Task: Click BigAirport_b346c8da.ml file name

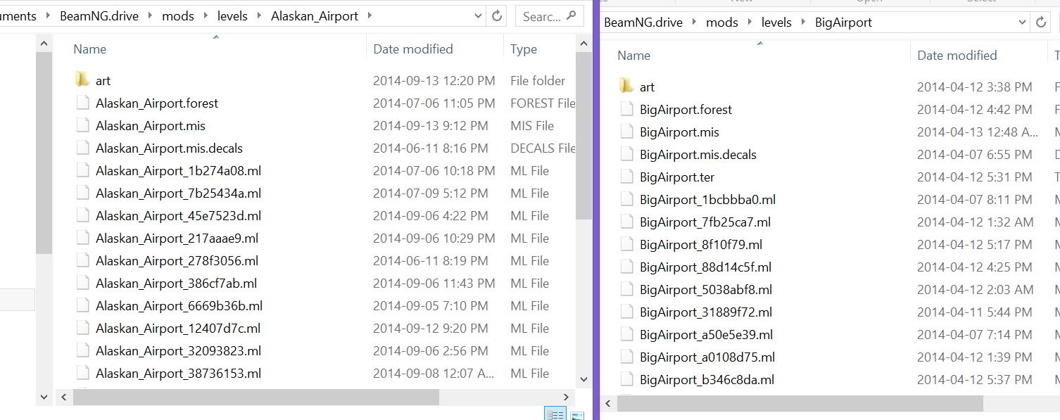Action: pyautogui.click(x=707, y=380)
